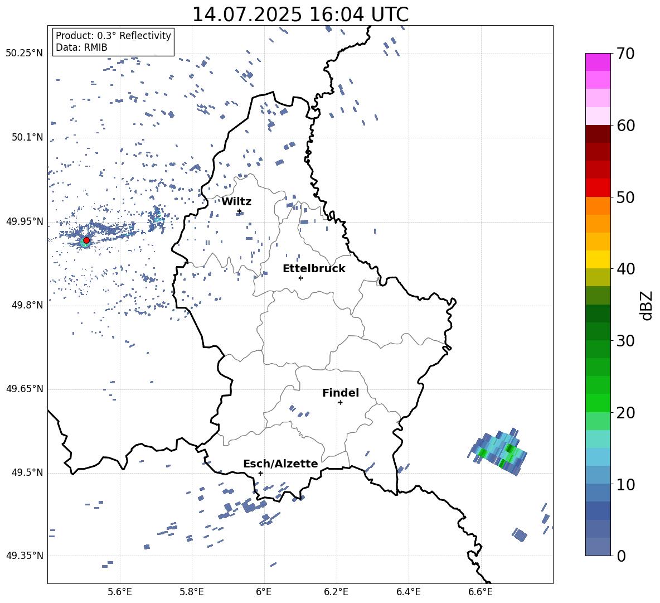660x603 pixels.
Task: Click the colorbar tick label '60'
Action: point(625,126)
